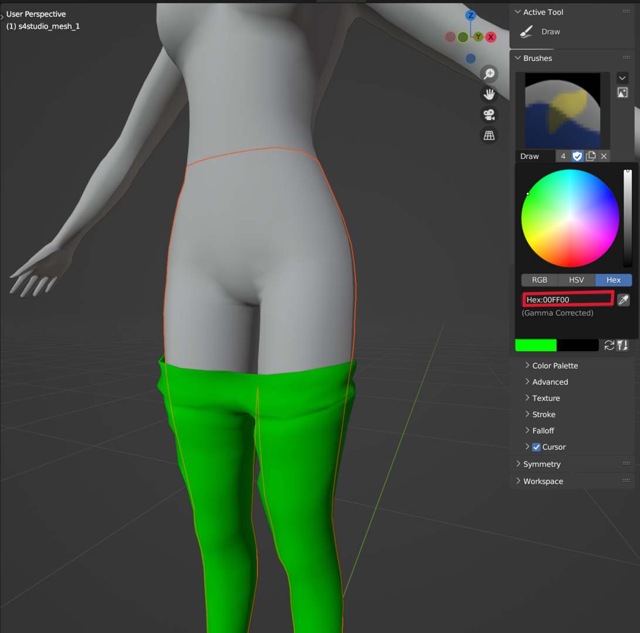This screenshot has width=640, height=633.
Task: Click the green primary color swatch
Action: click(536, 345)
